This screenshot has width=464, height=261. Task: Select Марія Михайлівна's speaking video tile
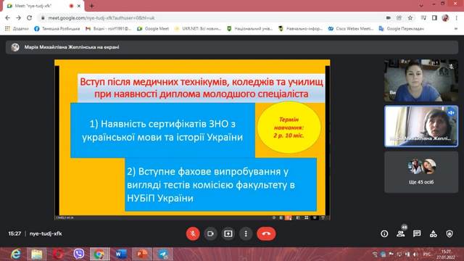pos(421,126)
